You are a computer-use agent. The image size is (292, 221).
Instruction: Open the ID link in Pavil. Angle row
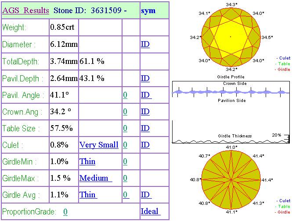146,95
